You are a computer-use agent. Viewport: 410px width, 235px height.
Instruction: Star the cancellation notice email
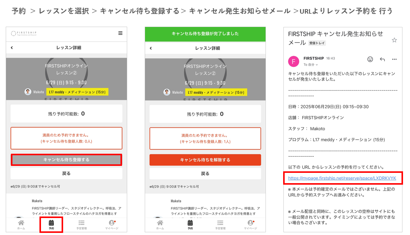click(394, 40)
